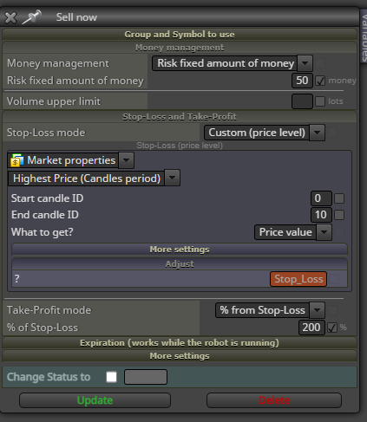The width and height of the screenshot is (367, 422).
Task: Toggle checkbox next to Money management dropdown
Action: [320, 63]
